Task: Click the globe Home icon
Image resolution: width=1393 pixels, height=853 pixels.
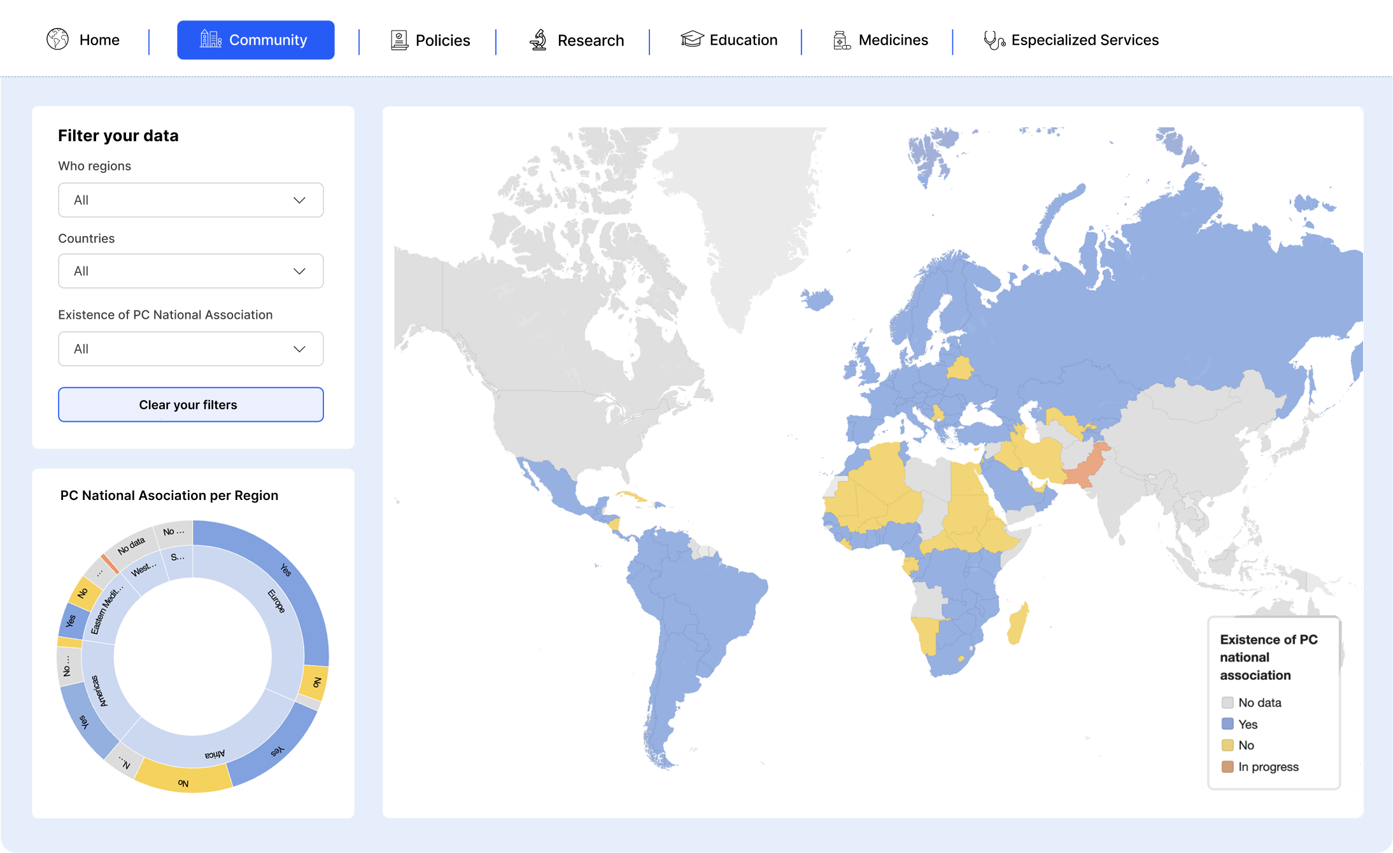Action: pyautogui.click(x=57, y=39)
